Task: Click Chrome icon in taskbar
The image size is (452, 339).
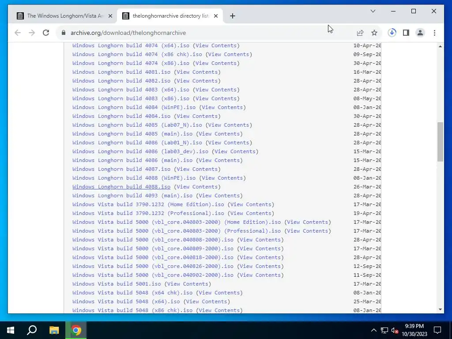Action: pyautogui.click(x=76, y=330)
